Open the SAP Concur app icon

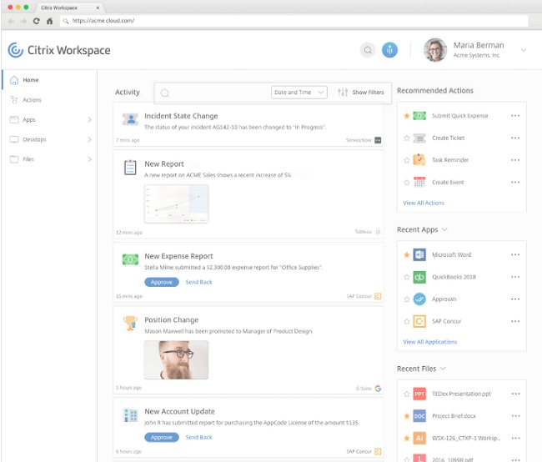click(x=419, y=321)
